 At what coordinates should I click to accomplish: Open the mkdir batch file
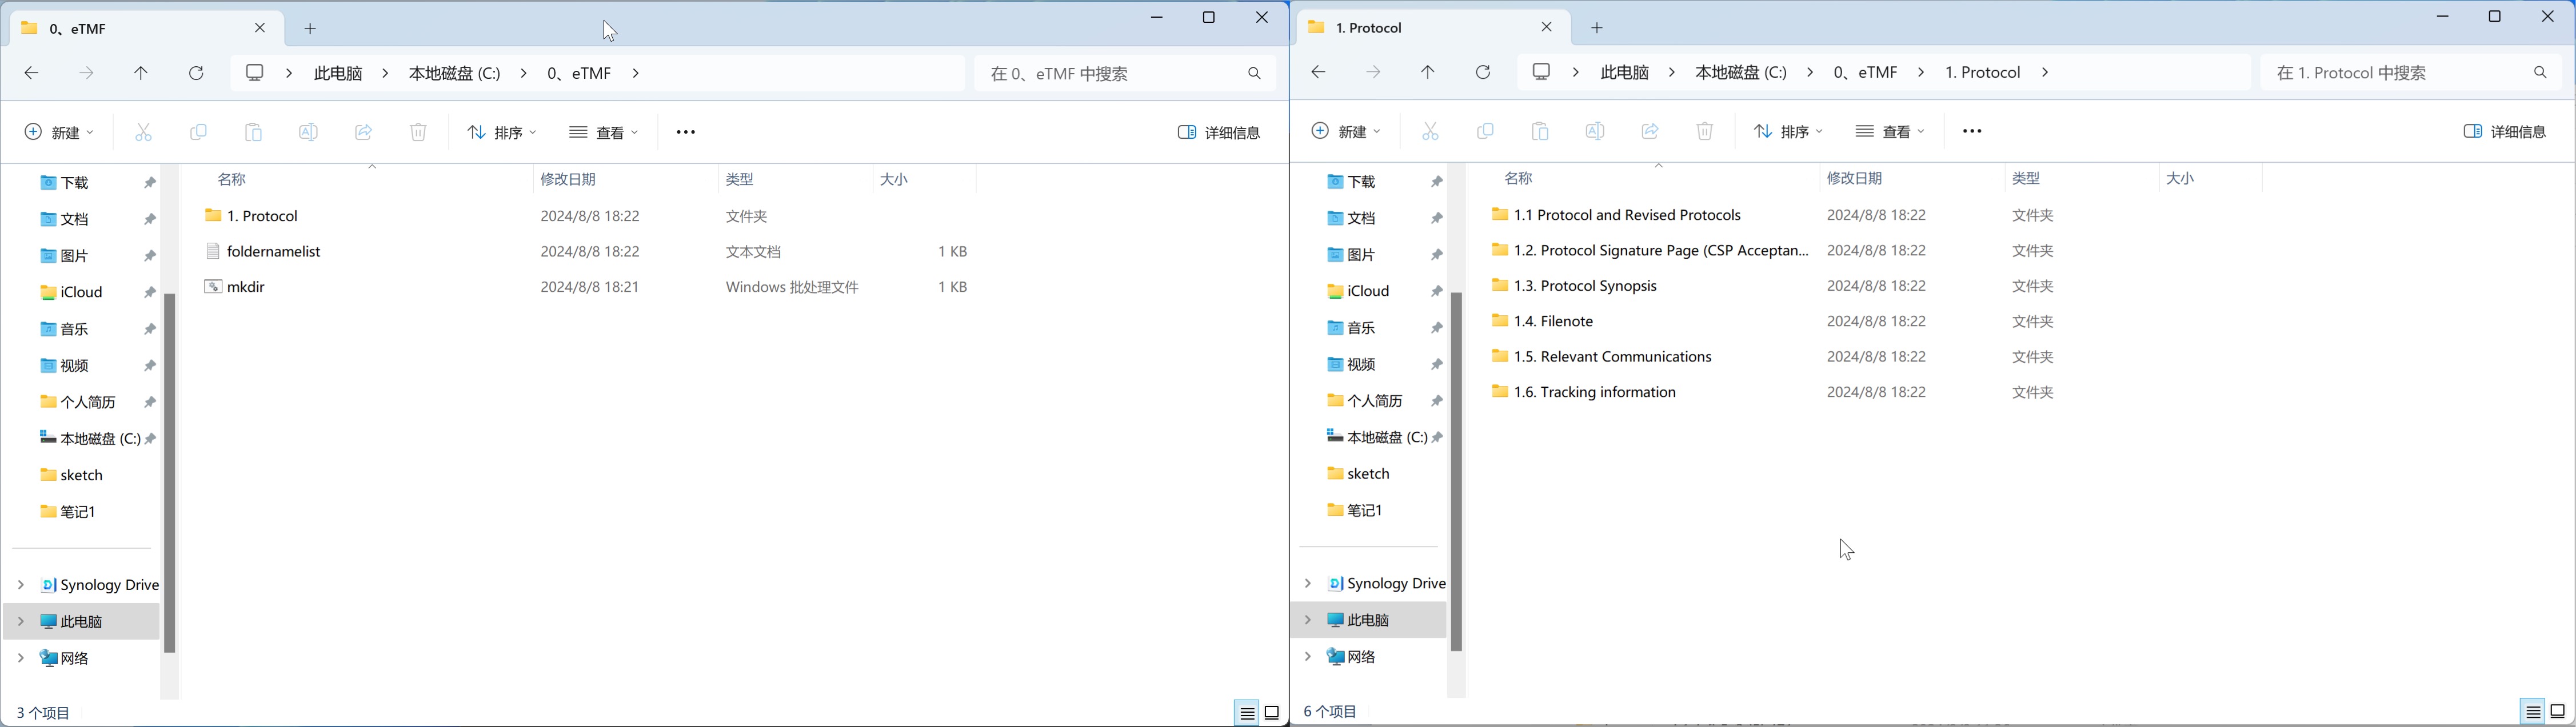pyautogui.click(x=245, y=287)
